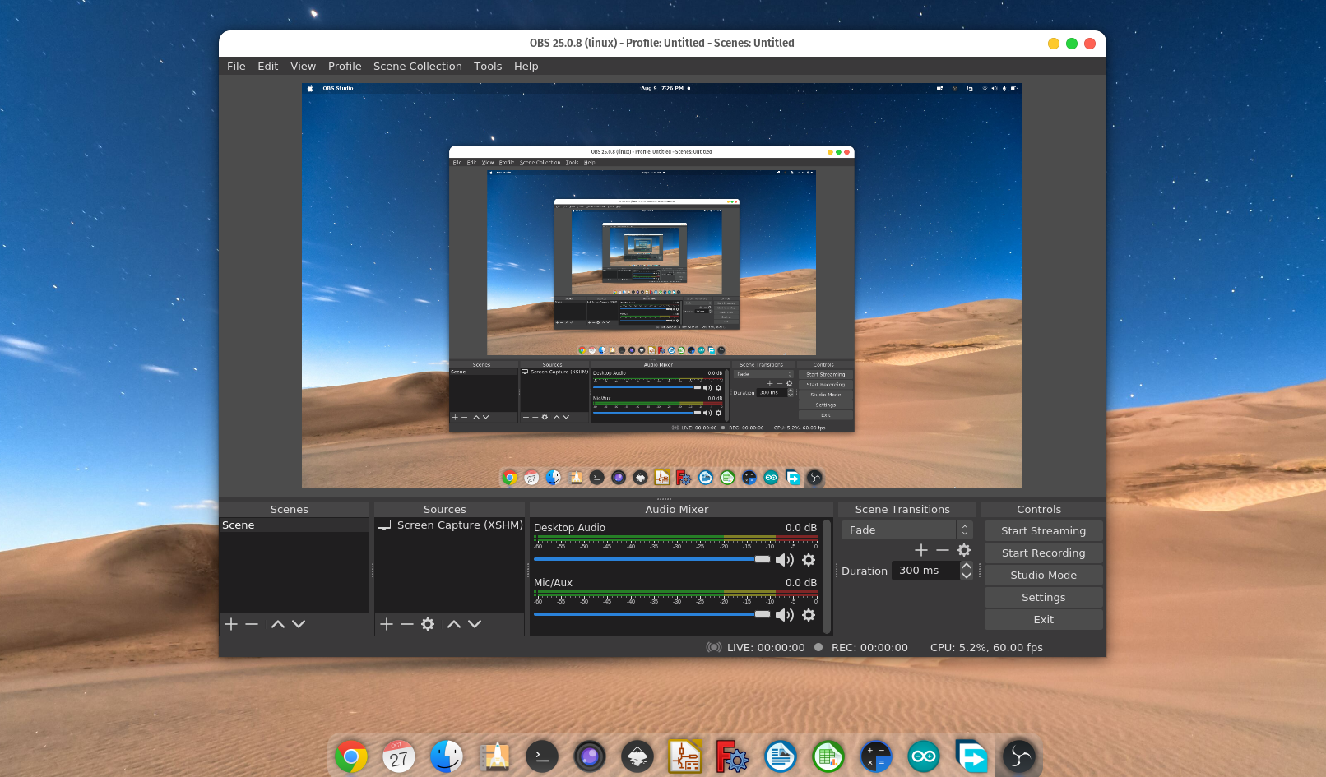Click the REC status dot icon

point(818,647)
